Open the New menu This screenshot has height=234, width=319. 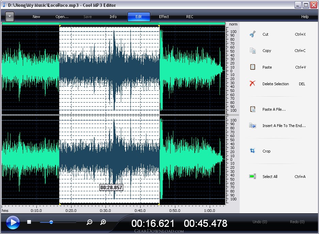pos(36,17)
